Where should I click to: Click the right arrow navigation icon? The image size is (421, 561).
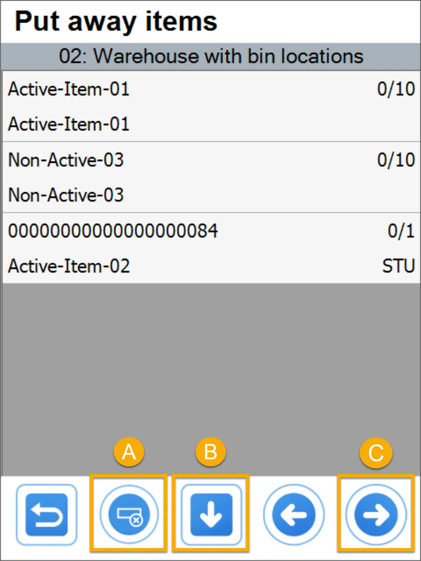pyautogui.click(x=376, y=514)
